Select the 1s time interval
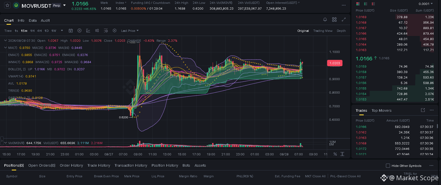Viewport: 441px width, 185px height. coord(16,31)
